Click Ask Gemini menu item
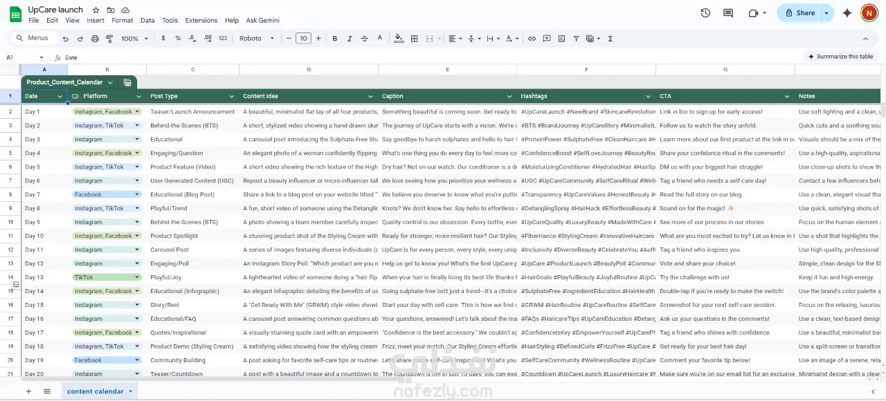The image size is (886, 401). pyautogui.click(x=263, y=21)
